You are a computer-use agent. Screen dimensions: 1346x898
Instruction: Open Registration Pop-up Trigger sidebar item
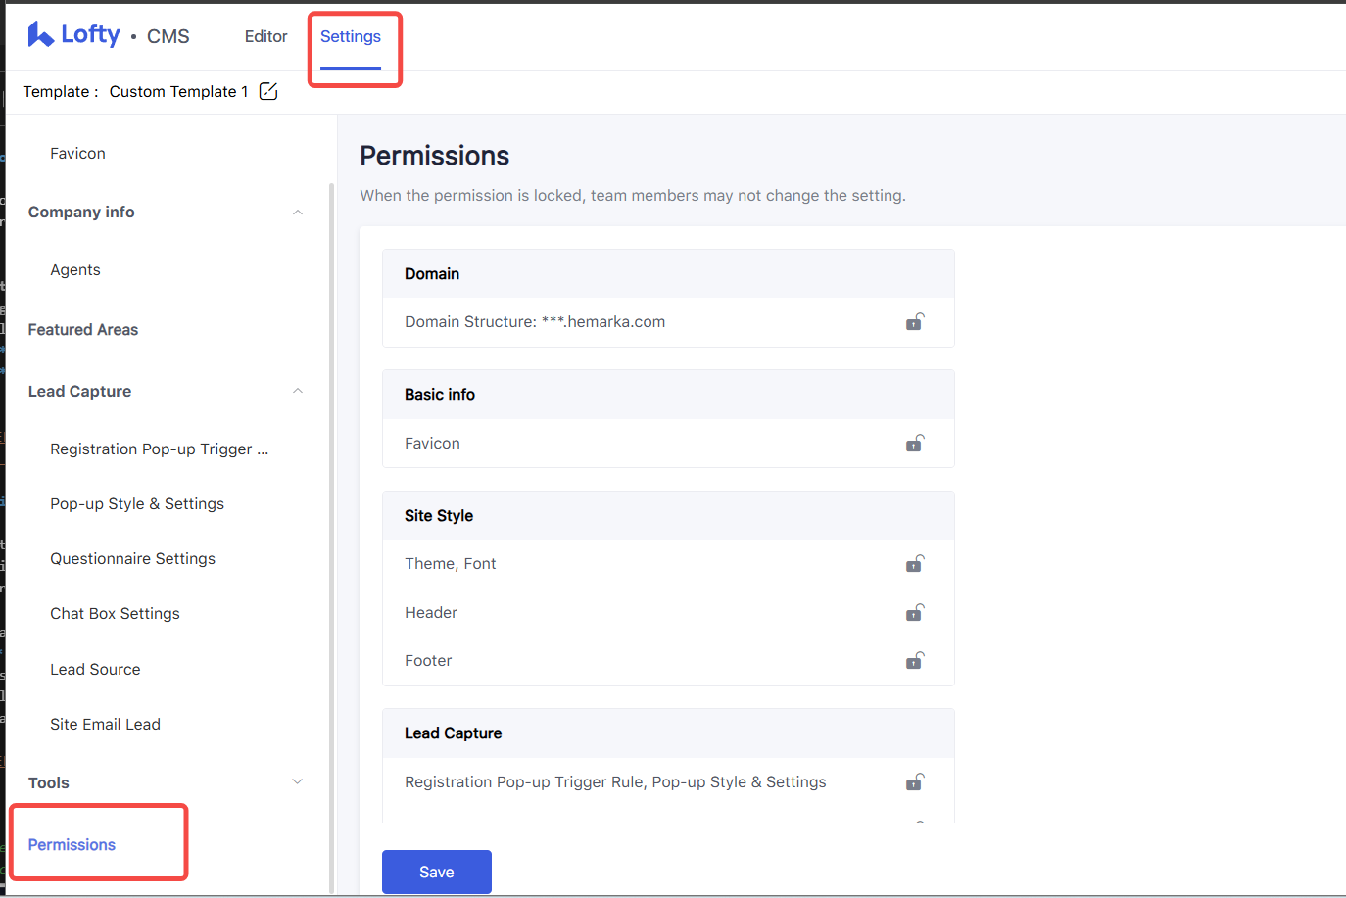[160, 449]
